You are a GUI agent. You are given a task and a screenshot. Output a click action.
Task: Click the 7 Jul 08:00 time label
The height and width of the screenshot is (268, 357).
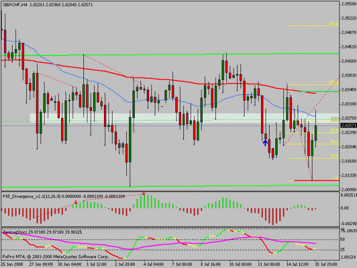pos(182,264)
